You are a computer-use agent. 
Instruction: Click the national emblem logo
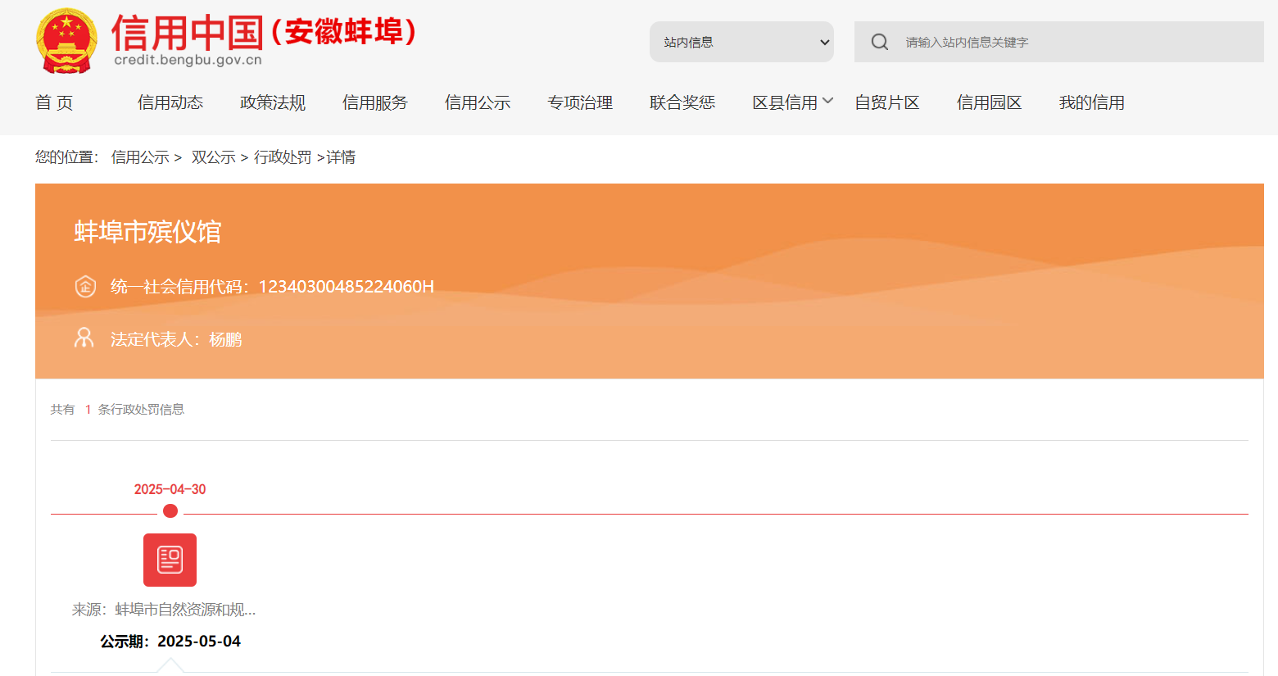coord(67,41)
